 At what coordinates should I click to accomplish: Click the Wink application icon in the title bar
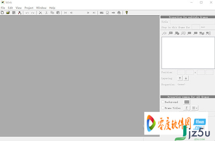coord(3,2)
